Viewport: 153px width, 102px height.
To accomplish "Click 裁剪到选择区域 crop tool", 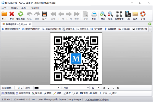I will point(52,29).
